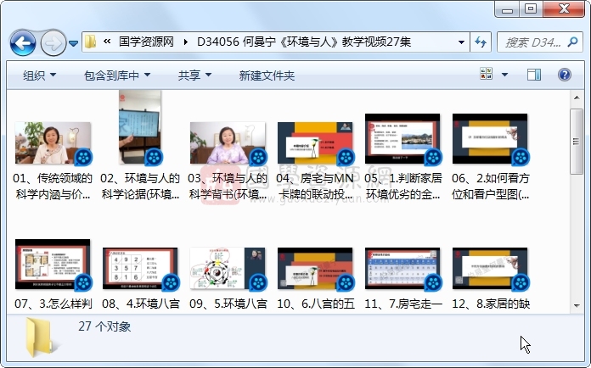Toggle the preview pane button
Image resolution: width=591 pixels, height=368 pixels.
(534, 75)
